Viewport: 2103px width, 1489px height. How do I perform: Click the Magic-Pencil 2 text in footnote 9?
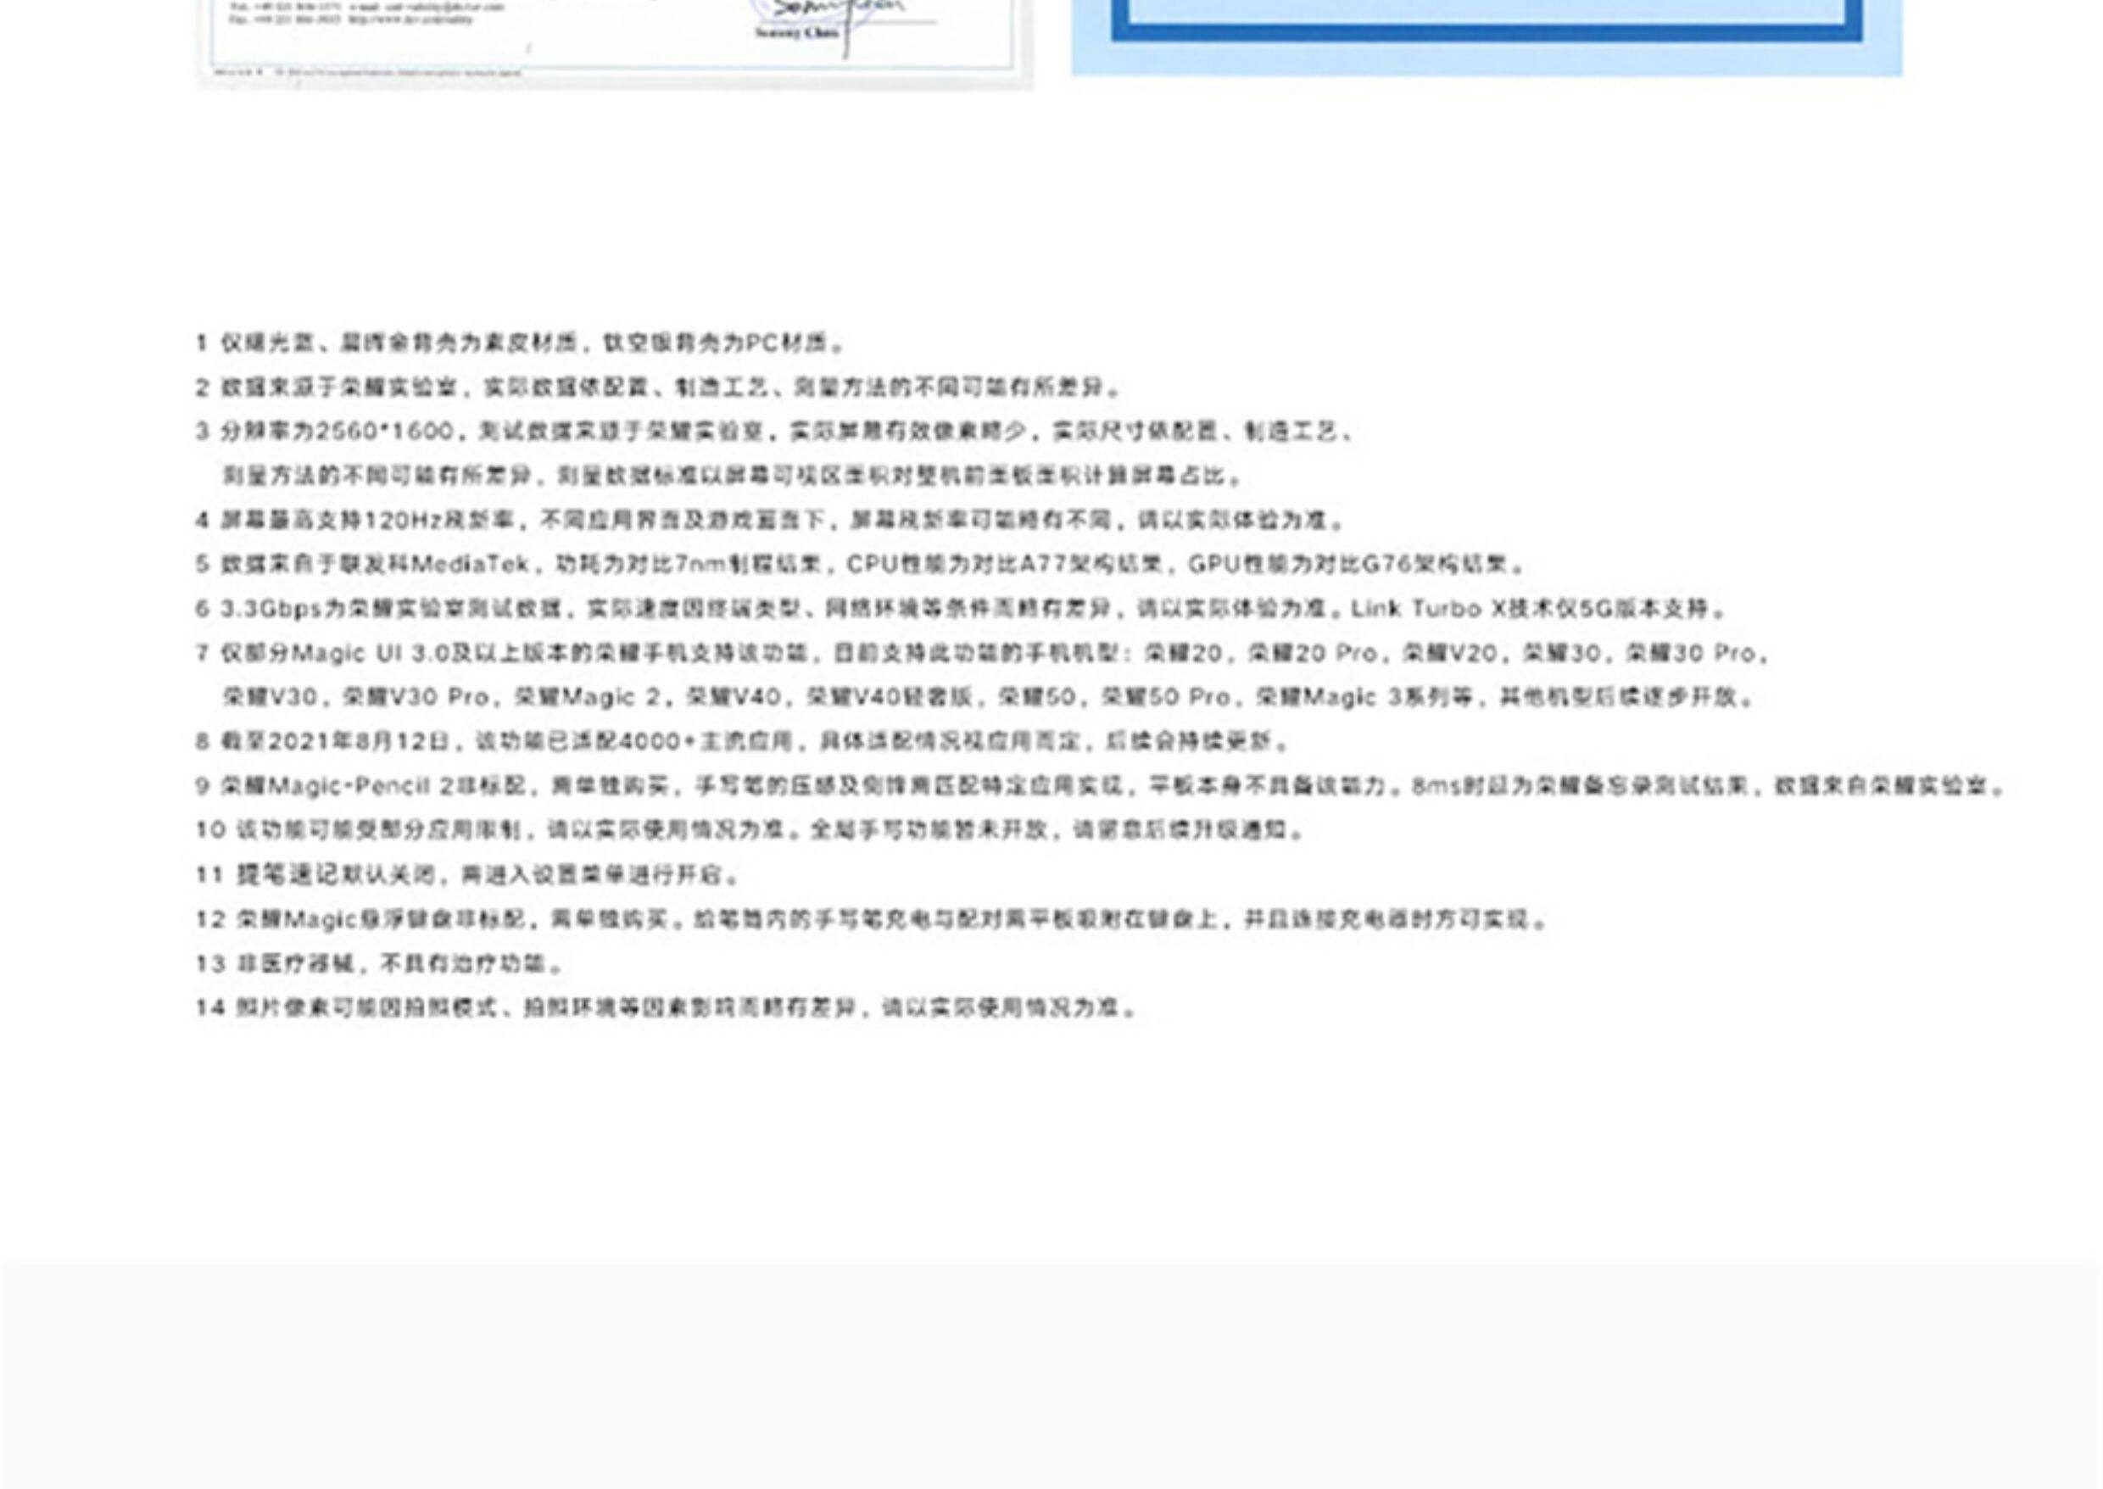pos(361,787)
